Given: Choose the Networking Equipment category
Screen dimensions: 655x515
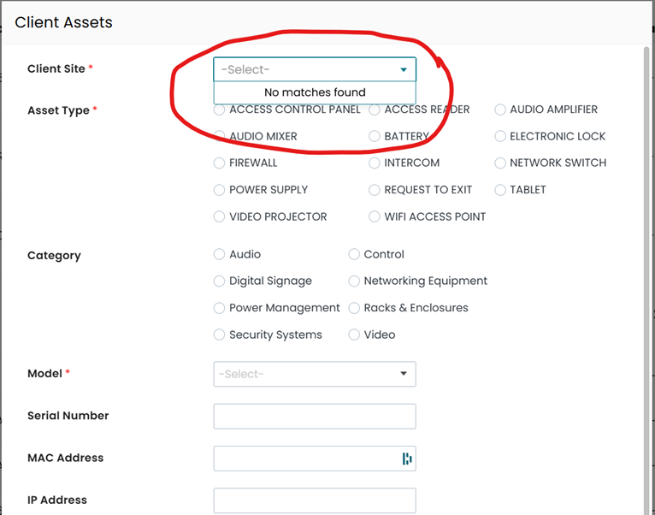Looking at the screenshot, I should coord(354,281).
